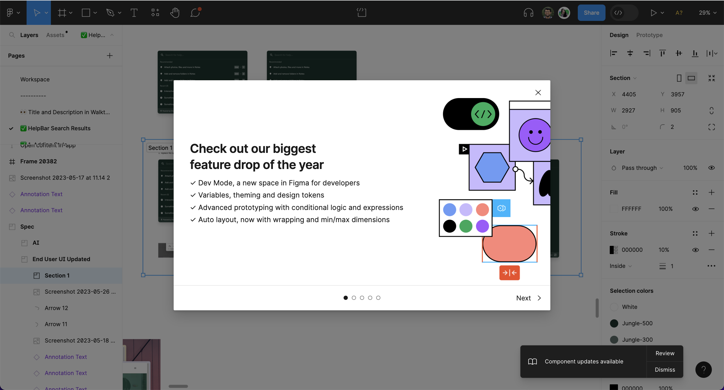Align left icon in Design panel
The image size is (724, 390).
(x=613, y=53)
